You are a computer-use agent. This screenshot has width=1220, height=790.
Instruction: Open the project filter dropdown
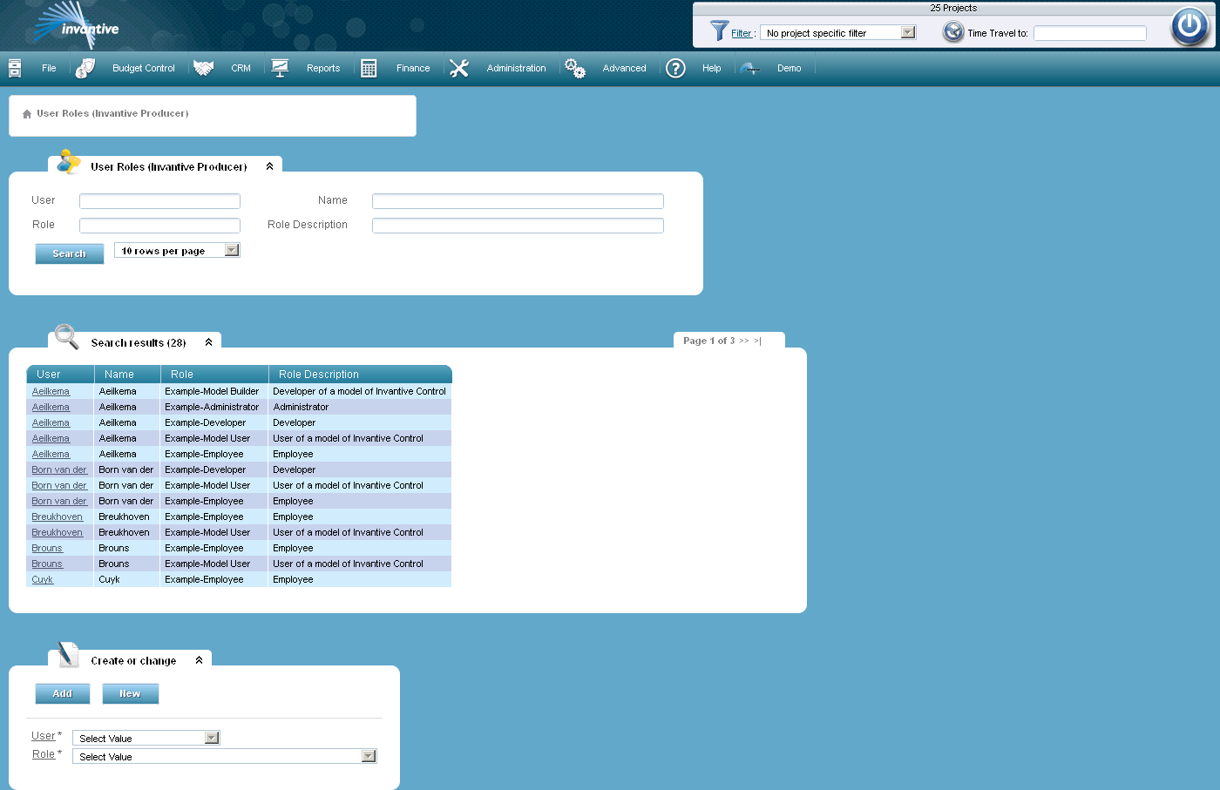coord(908,31)
